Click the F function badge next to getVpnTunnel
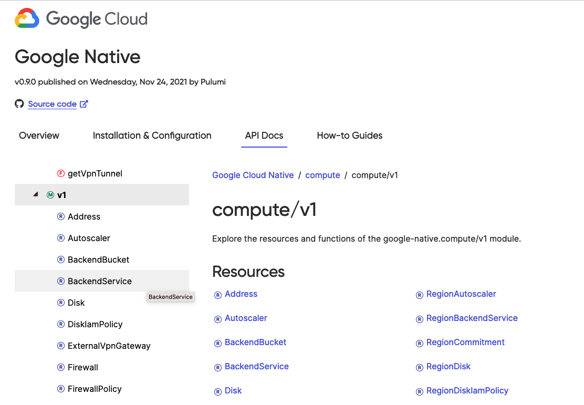Viewport: 584px width, 405px height. [x=60, y=173]
